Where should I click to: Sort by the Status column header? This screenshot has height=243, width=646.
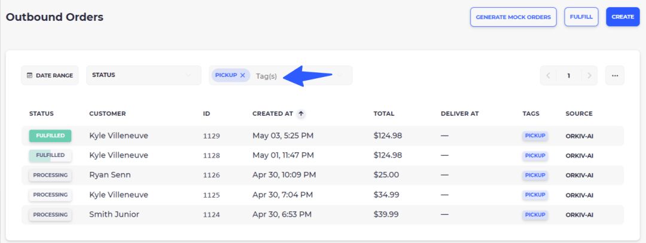(x=41, y=114)
